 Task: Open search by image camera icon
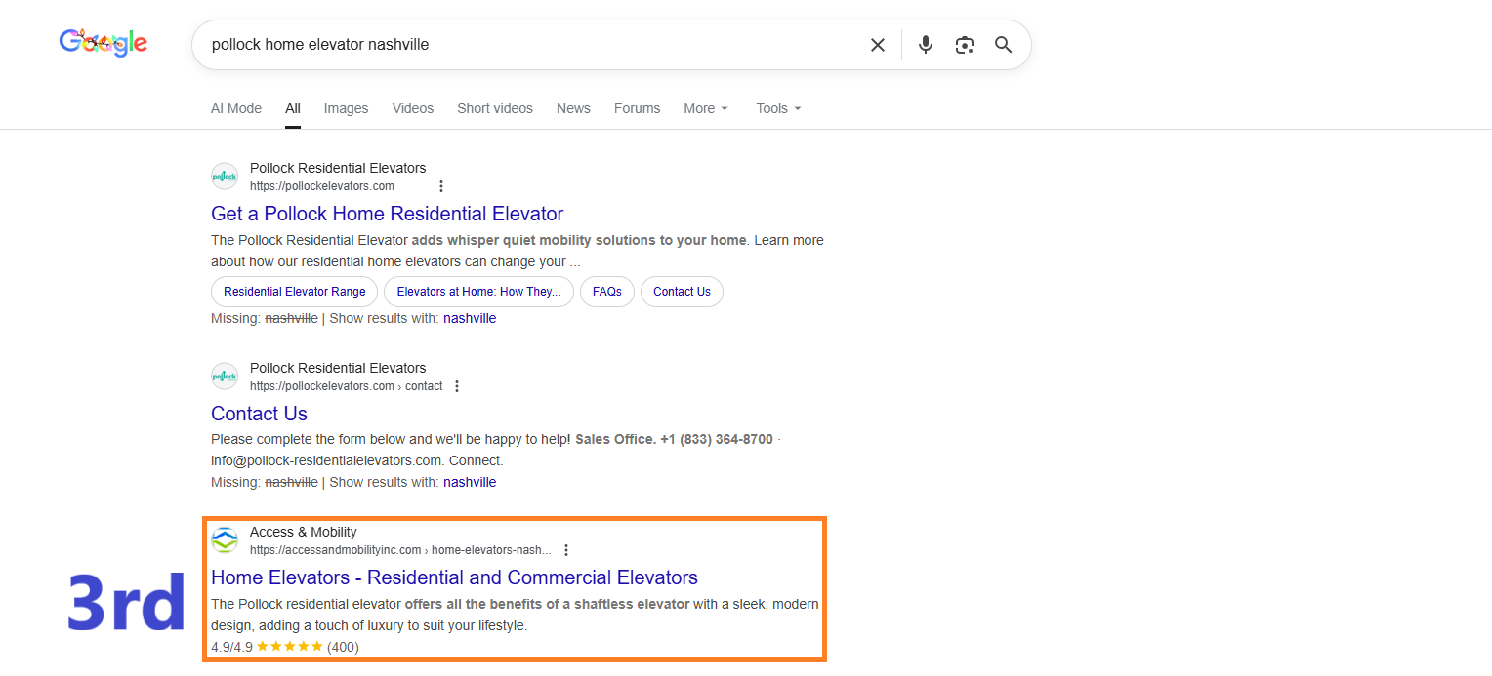965,45
